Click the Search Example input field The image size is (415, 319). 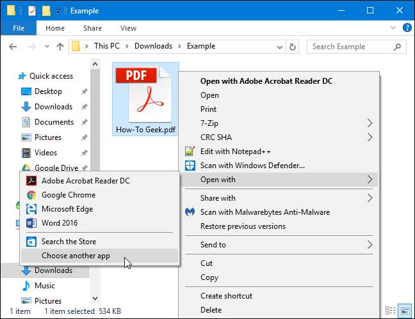(x=351, y=47)
